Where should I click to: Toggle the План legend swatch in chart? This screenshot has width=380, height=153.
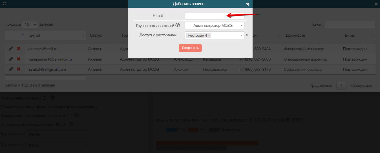coord(172,130)
